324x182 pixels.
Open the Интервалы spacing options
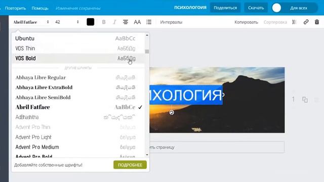point(171,22)
